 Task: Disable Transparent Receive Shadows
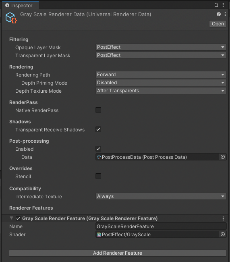[x=98, y=129]
